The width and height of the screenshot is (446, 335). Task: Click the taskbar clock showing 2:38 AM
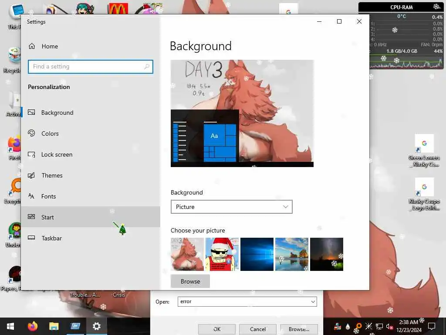[x=409, y=326]
